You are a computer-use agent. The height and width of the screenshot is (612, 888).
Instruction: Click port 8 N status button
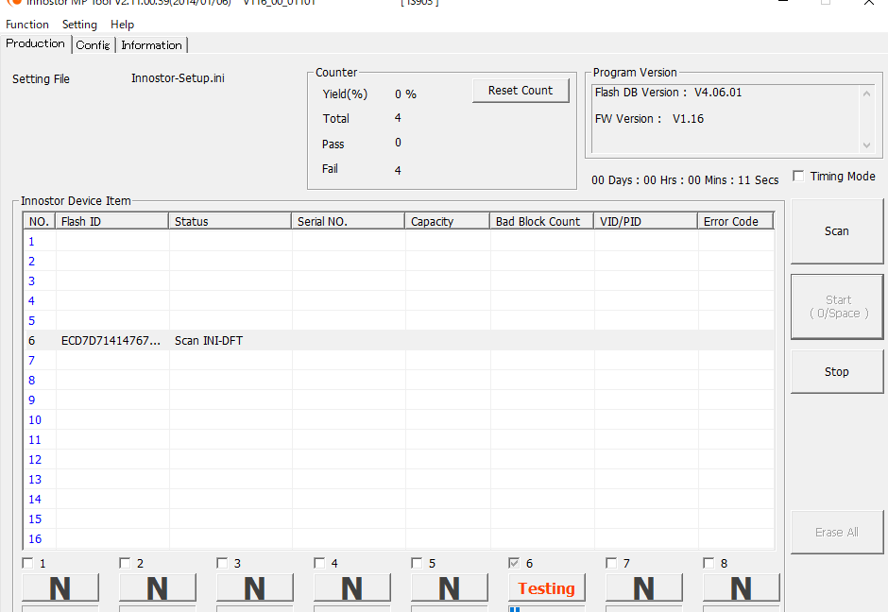742,587
